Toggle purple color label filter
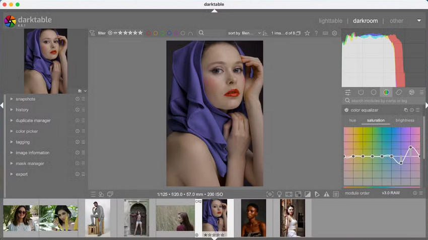 [176, 33]
